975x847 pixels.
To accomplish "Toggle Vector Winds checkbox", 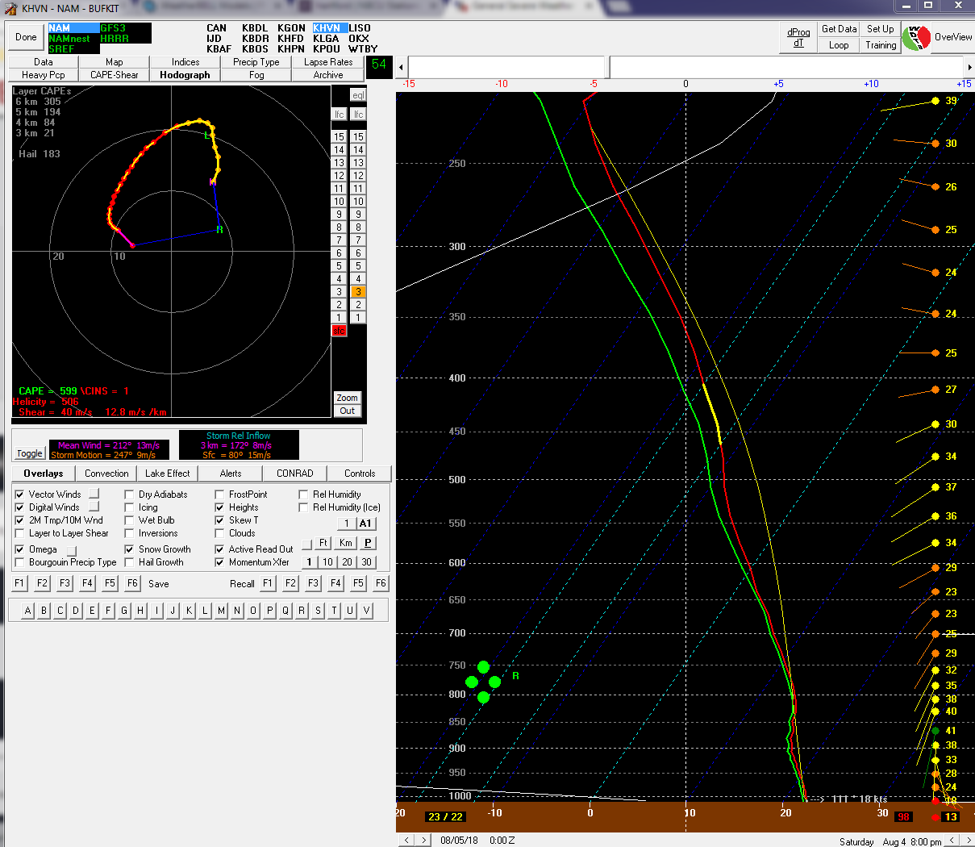I will tap(19, 494).
